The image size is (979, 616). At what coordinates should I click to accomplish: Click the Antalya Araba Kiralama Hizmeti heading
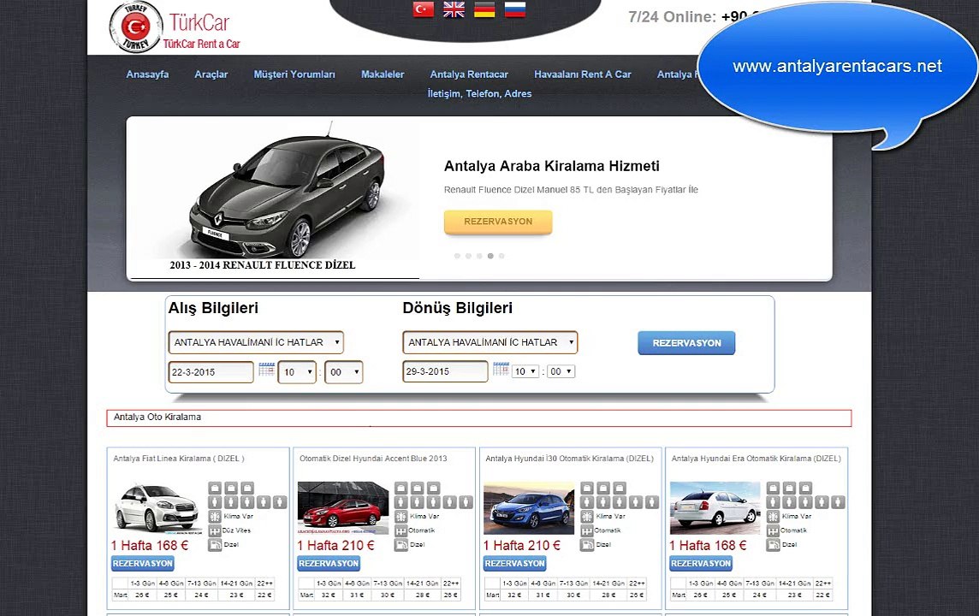[x=552, y=166]
